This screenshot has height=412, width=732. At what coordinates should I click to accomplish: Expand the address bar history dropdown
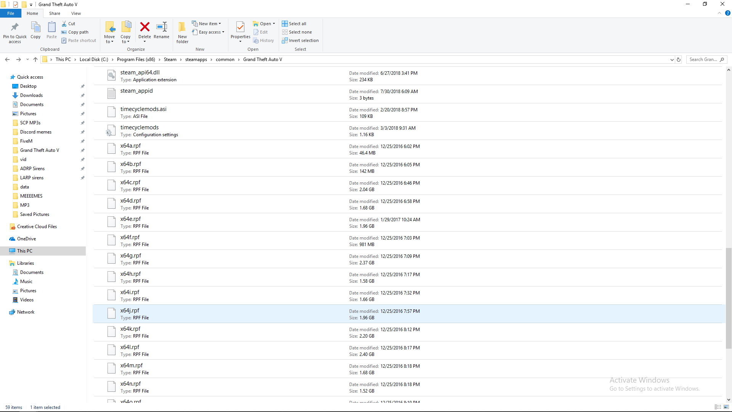[x=672, y=60]
